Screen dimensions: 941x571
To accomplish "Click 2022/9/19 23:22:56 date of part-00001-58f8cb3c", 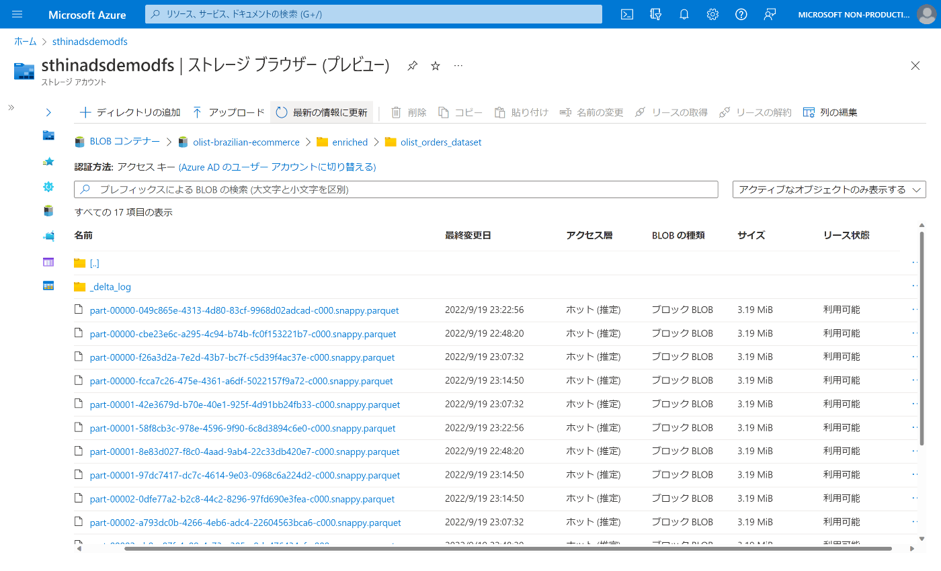I will [x=484, y=428].
